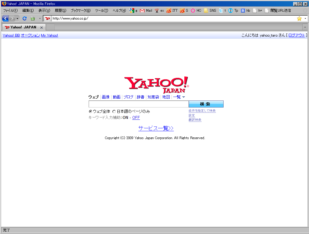Image resolution: width=309 pixels, height=234 pixels.
Task: Close the Yahoo! JAPAN tab
Action: (41, 28)
